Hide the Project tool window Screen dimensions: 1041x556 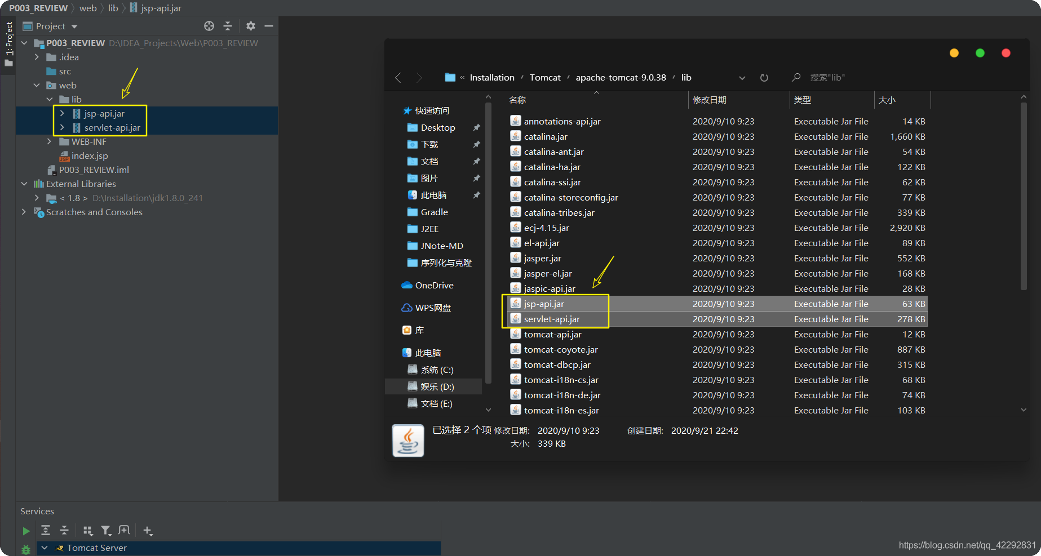(x=269, y=26)
